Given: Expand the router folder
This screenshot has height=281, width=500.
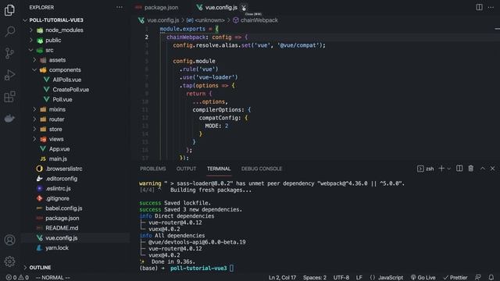Looking at the screenshot, I should (x=56, y=119).
